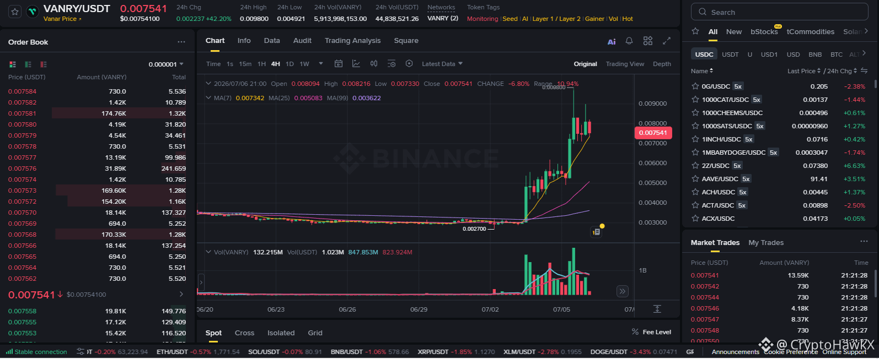Switch chart to Original mode
Image resolution: width=879 pixels, height=359 pixels.
point(585,64)
